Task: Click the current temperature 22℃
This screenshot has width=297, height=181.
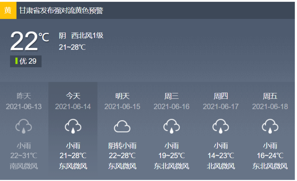Action: point(30,41)
